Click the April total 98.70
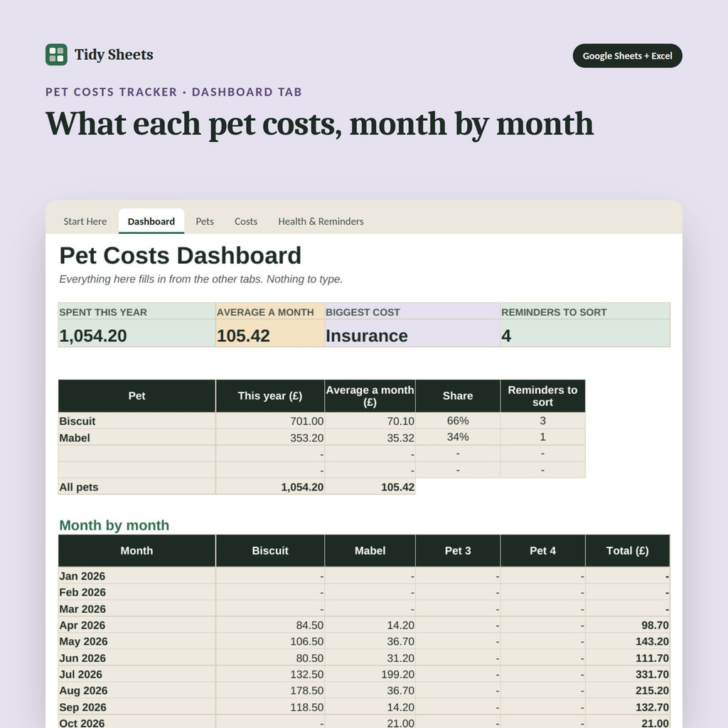728x728 pixels. [x=628, y=625]
